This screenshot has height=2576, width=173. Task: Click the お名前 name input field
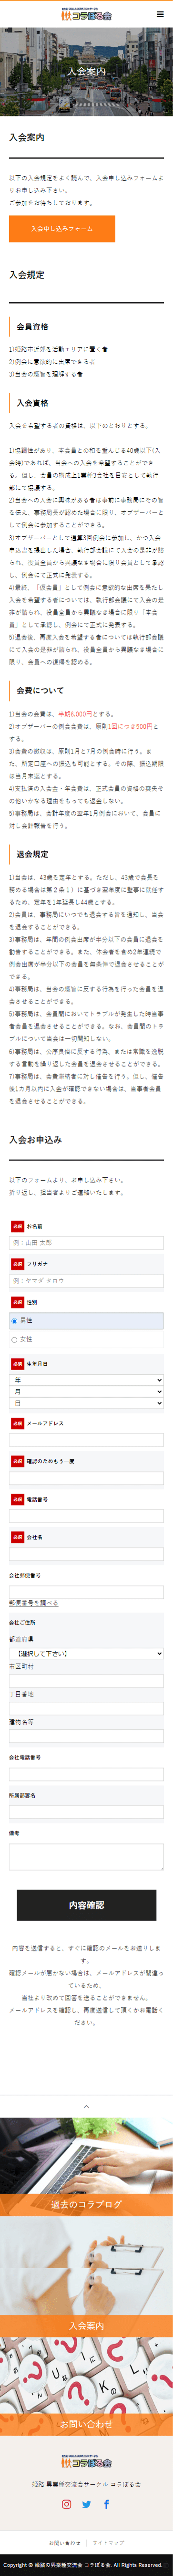[x=86, y=1243]
